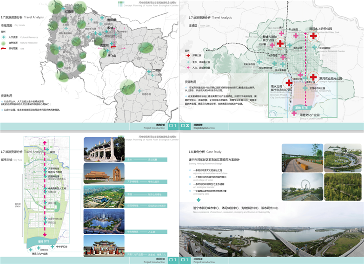Viewport: 364px width, 264px height.
Task: Click the 羑里城 map label
Action: click(x=105, y=45)
